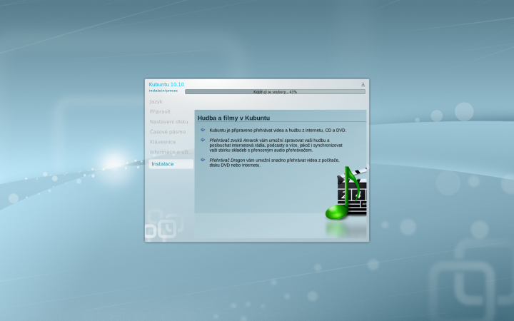This screenshot has width=514, height=321.
Task: Click the highlighted Instalace step
Action: point(171,164)
